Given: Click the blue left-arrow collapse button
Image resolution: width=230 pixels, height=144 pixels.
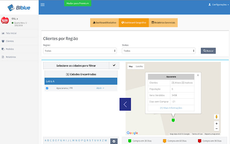Looking at the screenshot, I should click(125, 104).
